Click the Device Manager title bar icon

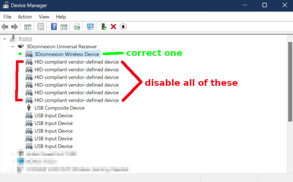point(6,5)
